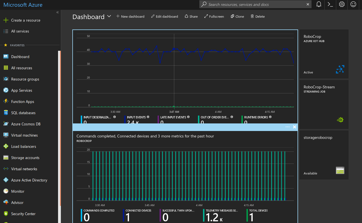Clear the search box with the X

pyautogui.click(x=308, y=4)
